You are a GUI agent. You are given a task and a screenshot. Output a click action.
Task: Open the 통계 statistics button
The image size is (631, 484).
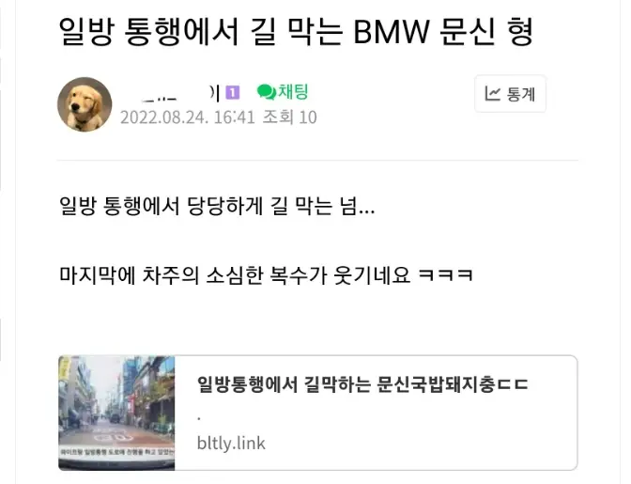click(x=510, y=94)
